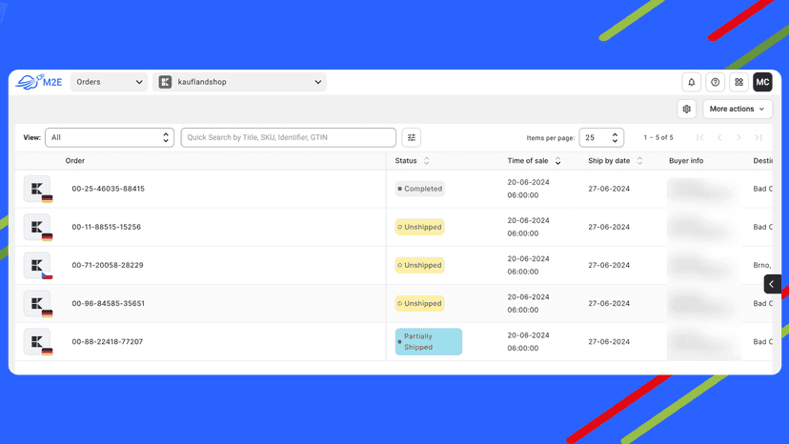Click the Completed status badge
The image size is (789, 444).
coord(419,189)
